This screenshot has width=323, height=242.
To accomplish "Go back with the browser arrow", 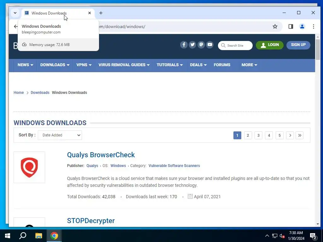I will (16, 26).
